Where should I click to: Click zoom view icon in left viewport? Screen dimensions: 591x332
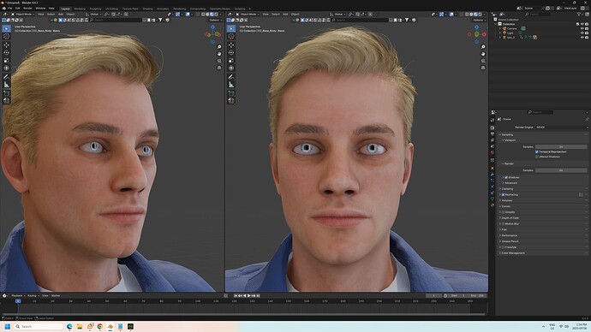click(219, 47)
